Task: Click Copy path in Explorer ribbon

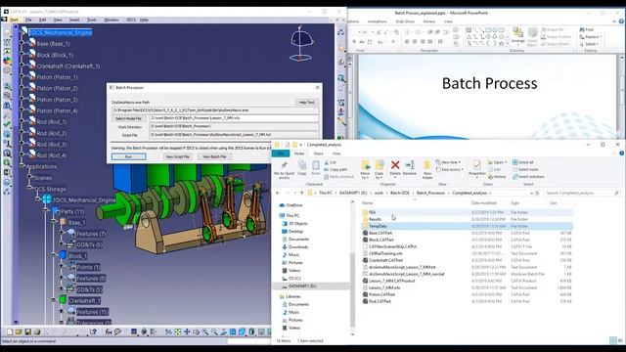Action: tap(335, 169)
